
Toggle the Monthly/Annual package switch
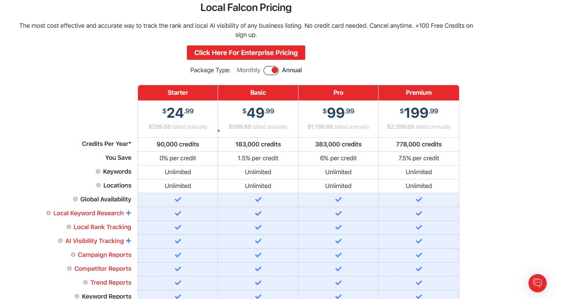[271, 70]
